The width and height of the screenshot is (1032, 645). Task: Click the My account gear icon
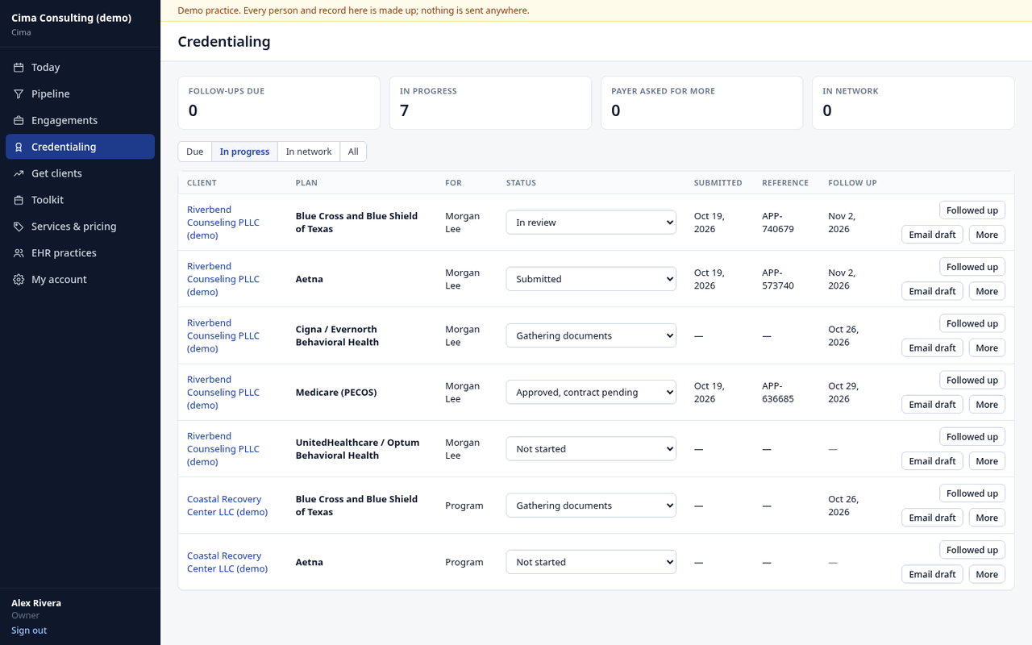click(19, 280)
